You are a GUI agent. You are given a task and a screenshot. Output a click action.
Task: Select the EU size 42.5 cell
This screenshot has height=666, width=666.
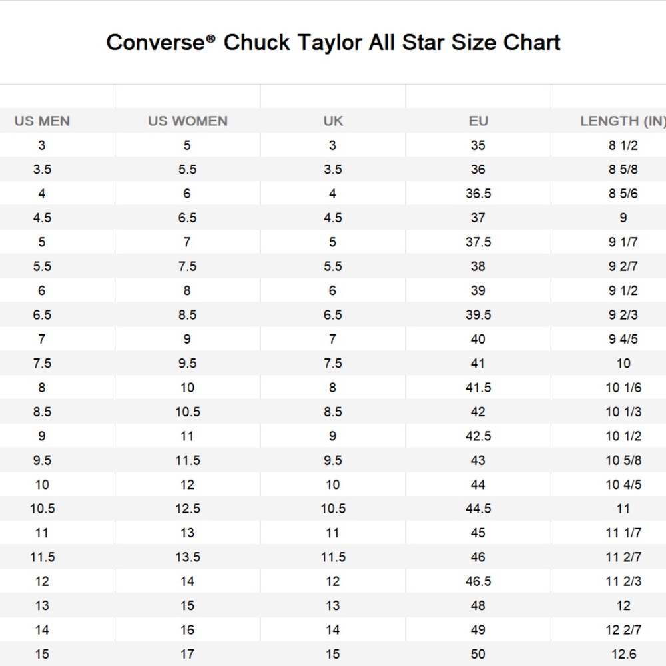(x=478, y=436)
